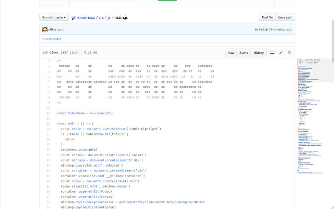Click the trash icon to delete this file
Image resolution: width=334 pixels, height=209 pixels.
289,53
